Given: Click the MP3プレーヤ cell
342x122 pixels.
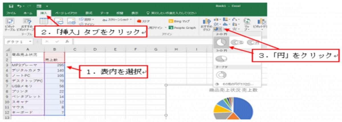Looking at the screenshot, I should click(x=27, y=65).
